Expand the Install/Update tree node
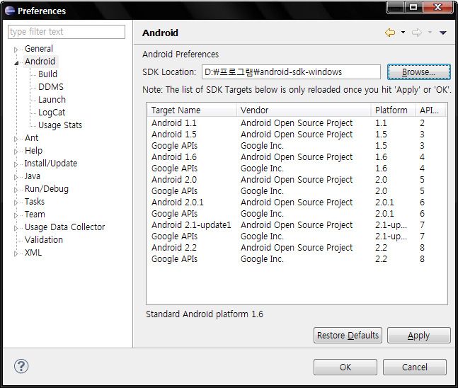This screenshot has height=388, width=458. [x=16, y=164]
